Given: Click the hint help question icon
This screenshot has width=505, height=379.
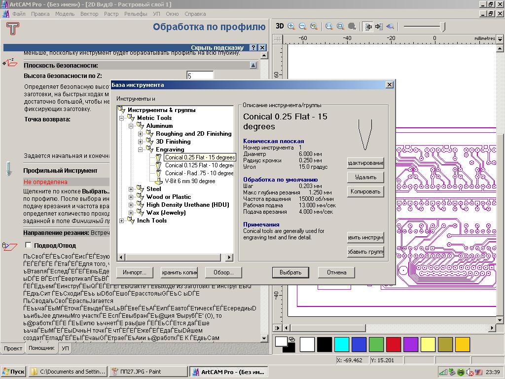Looking at the screenshot, I should coord(253,47).
